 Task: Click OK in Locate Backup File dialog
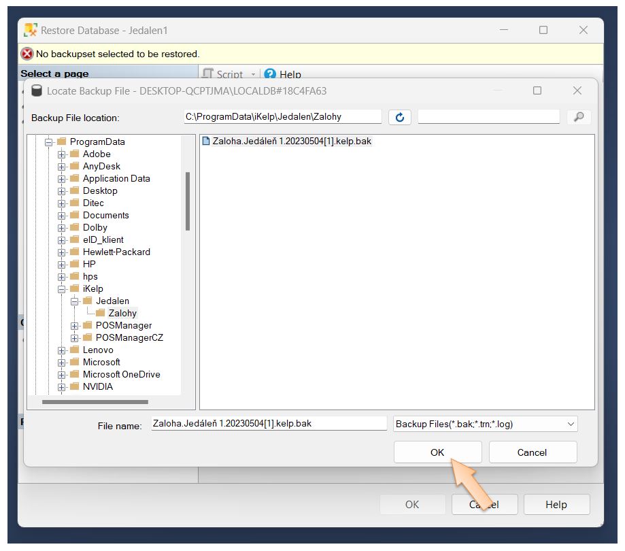tap(437, 452)
